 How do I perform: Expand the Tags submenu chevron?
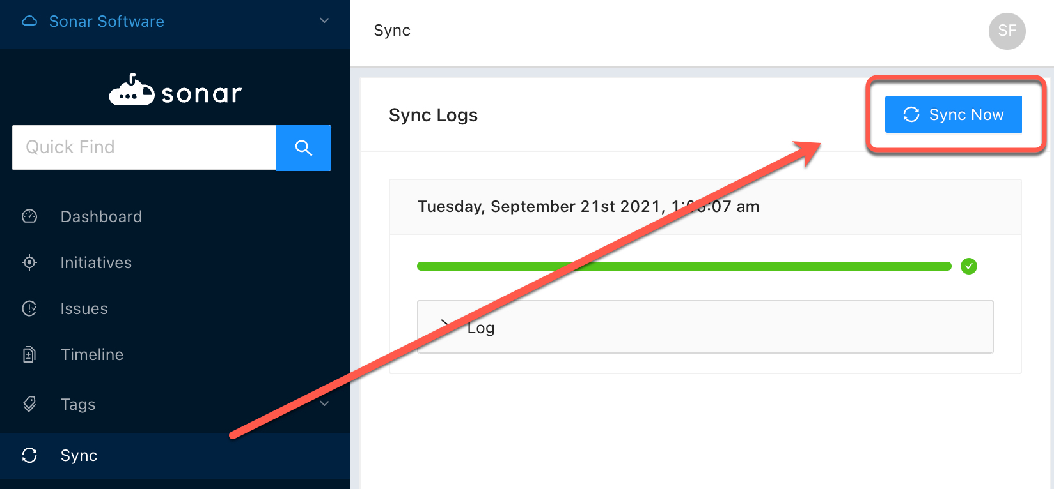pyautogui.click(x=324, y=403)
